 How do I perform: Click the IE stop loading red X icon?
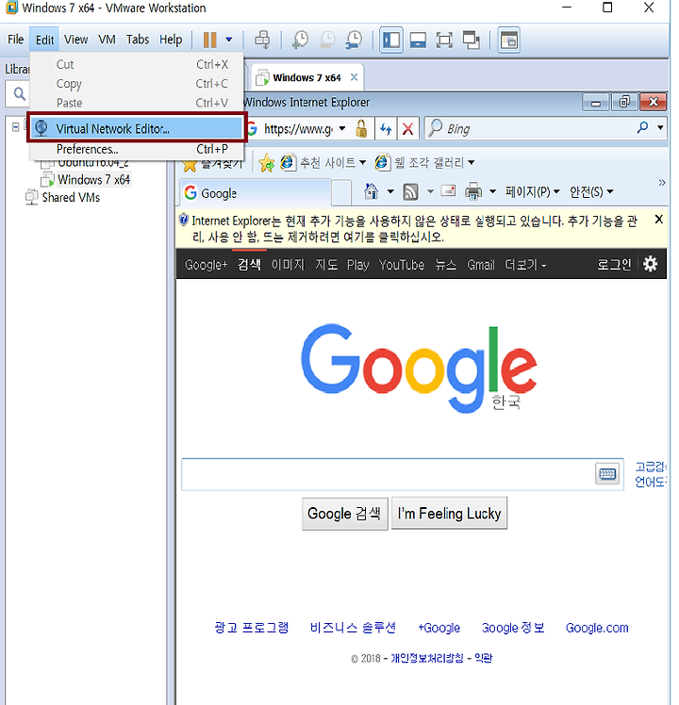[407, 129]
